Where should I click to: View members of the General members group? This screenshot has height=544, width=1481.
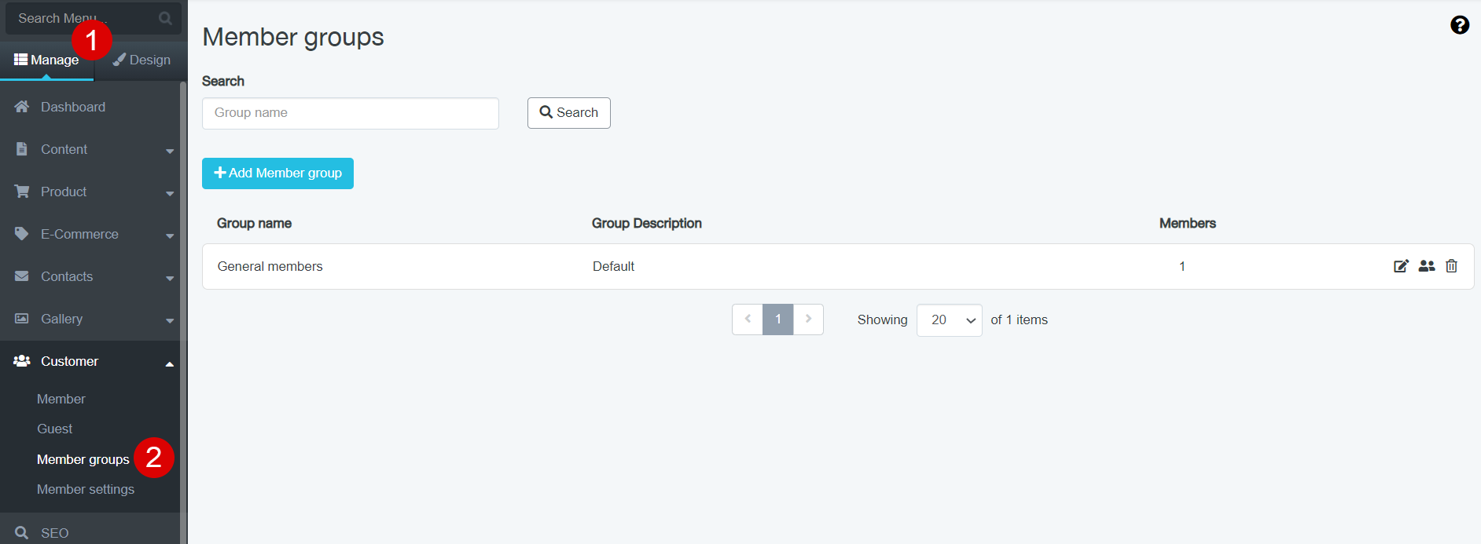1427,266
